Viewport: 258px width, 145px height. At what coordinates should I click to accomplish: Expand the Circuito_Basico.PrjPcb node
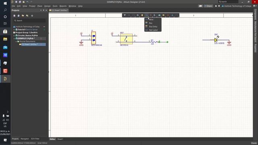point(14,35)
